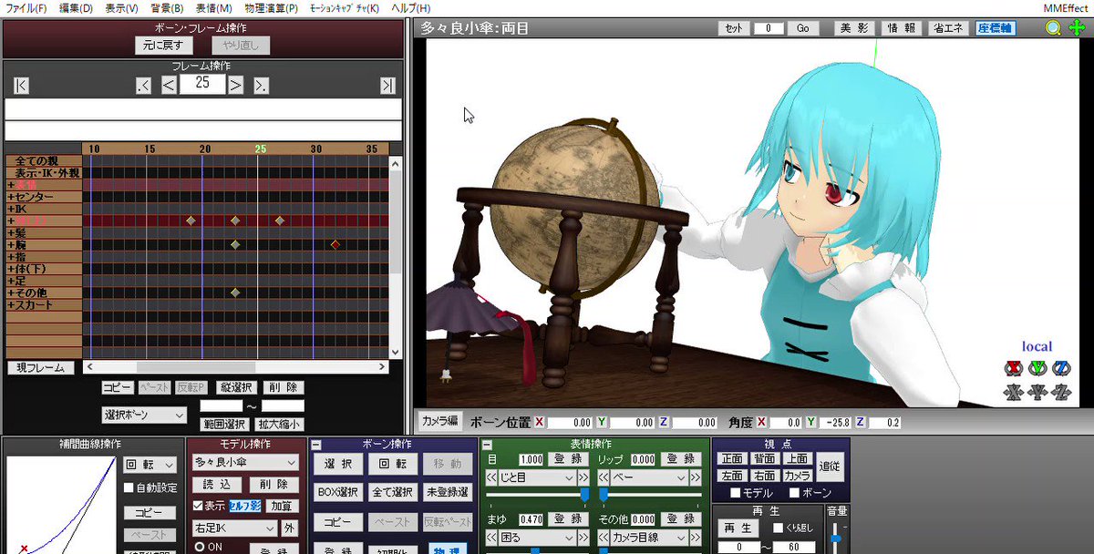This screenshot has height=554, width=1094.
Task: Uncheck the 表示 model display checkbox
Action: [199, 506]
